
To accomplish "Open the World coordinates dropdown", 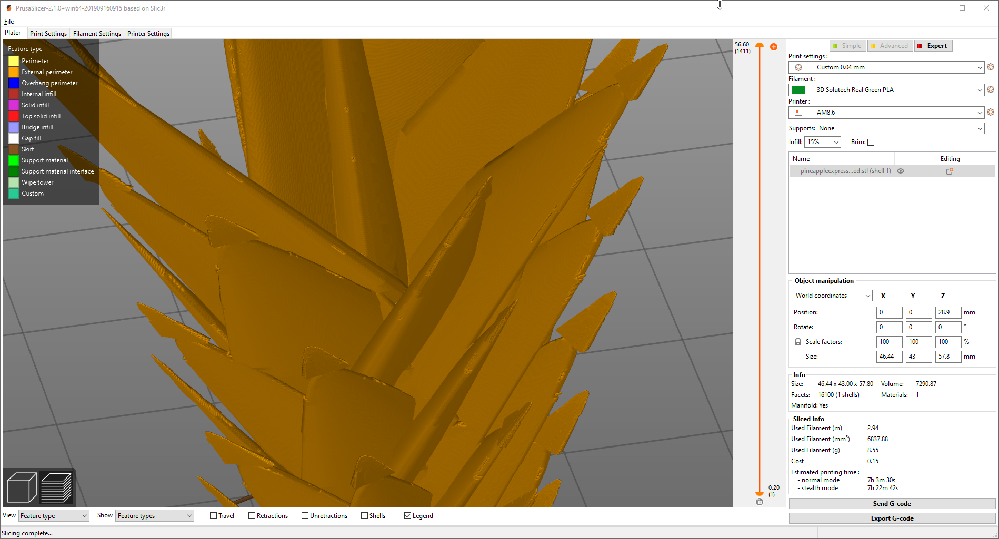I will coord(833,296).
